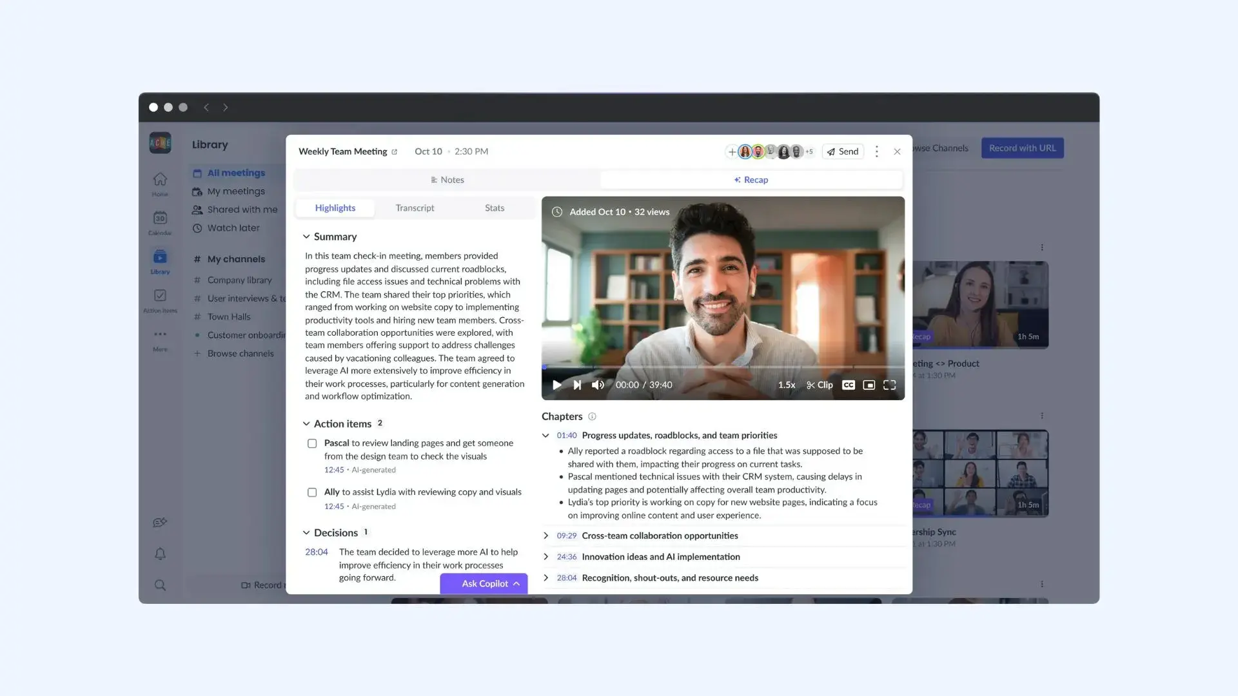Switch the video to fullscreen

click(x=890, y=385)
